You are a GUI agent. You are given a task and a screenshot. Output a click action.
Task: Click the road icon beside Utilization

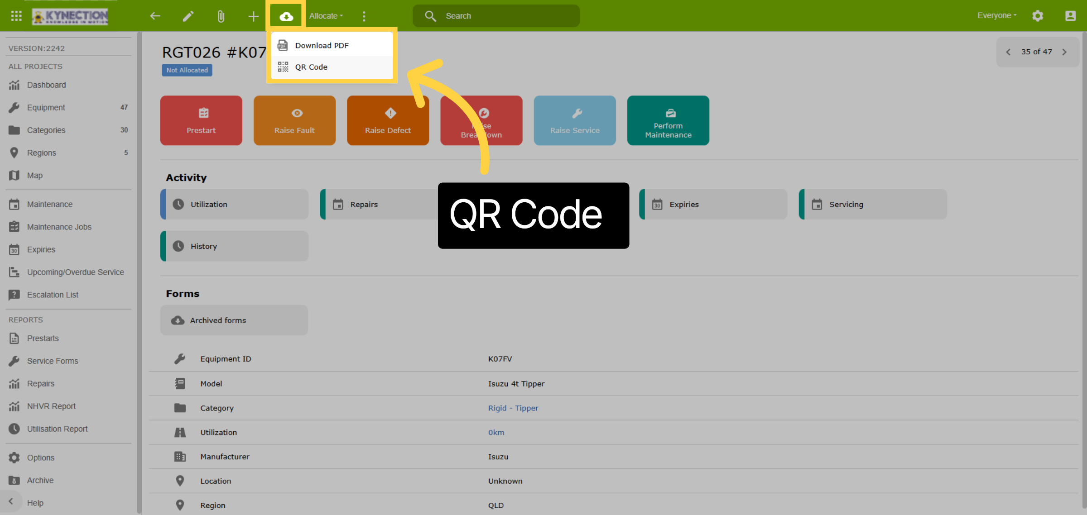(180, 433)
